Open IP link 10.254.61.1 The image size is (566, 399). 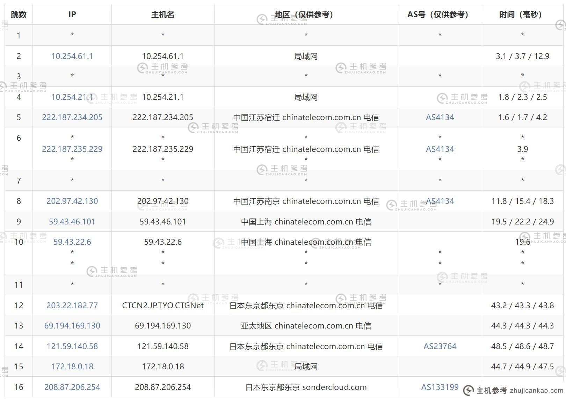(x=72, y=56)
